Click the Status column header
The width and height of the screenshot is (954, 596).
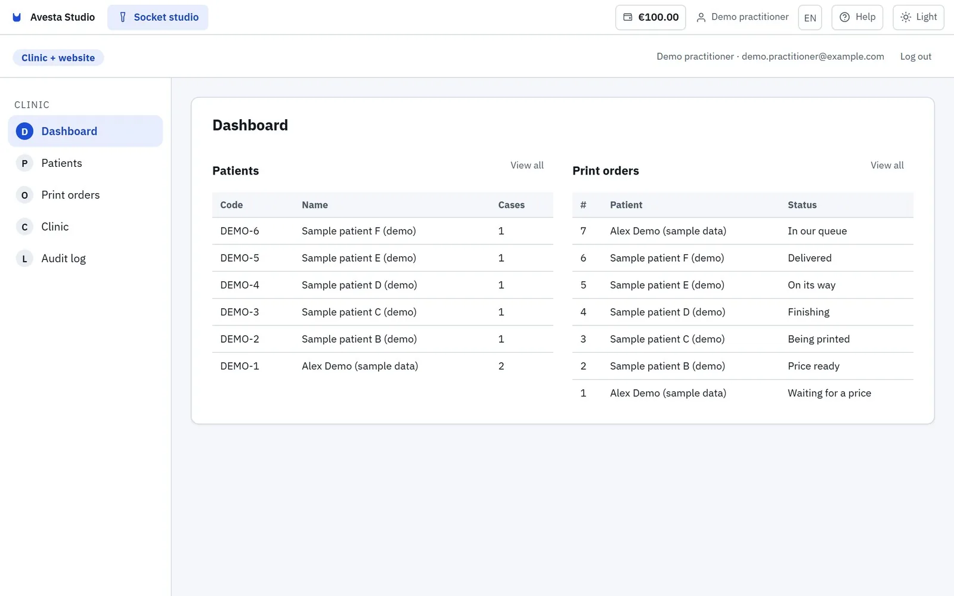(802, 205)
